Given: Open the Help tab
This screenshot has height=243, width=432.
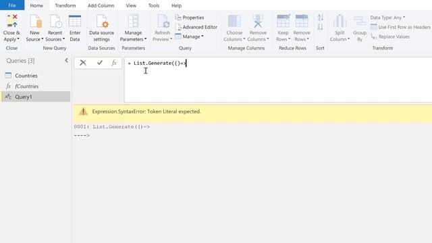Looking at the screenshot, I should coord(176,5).
